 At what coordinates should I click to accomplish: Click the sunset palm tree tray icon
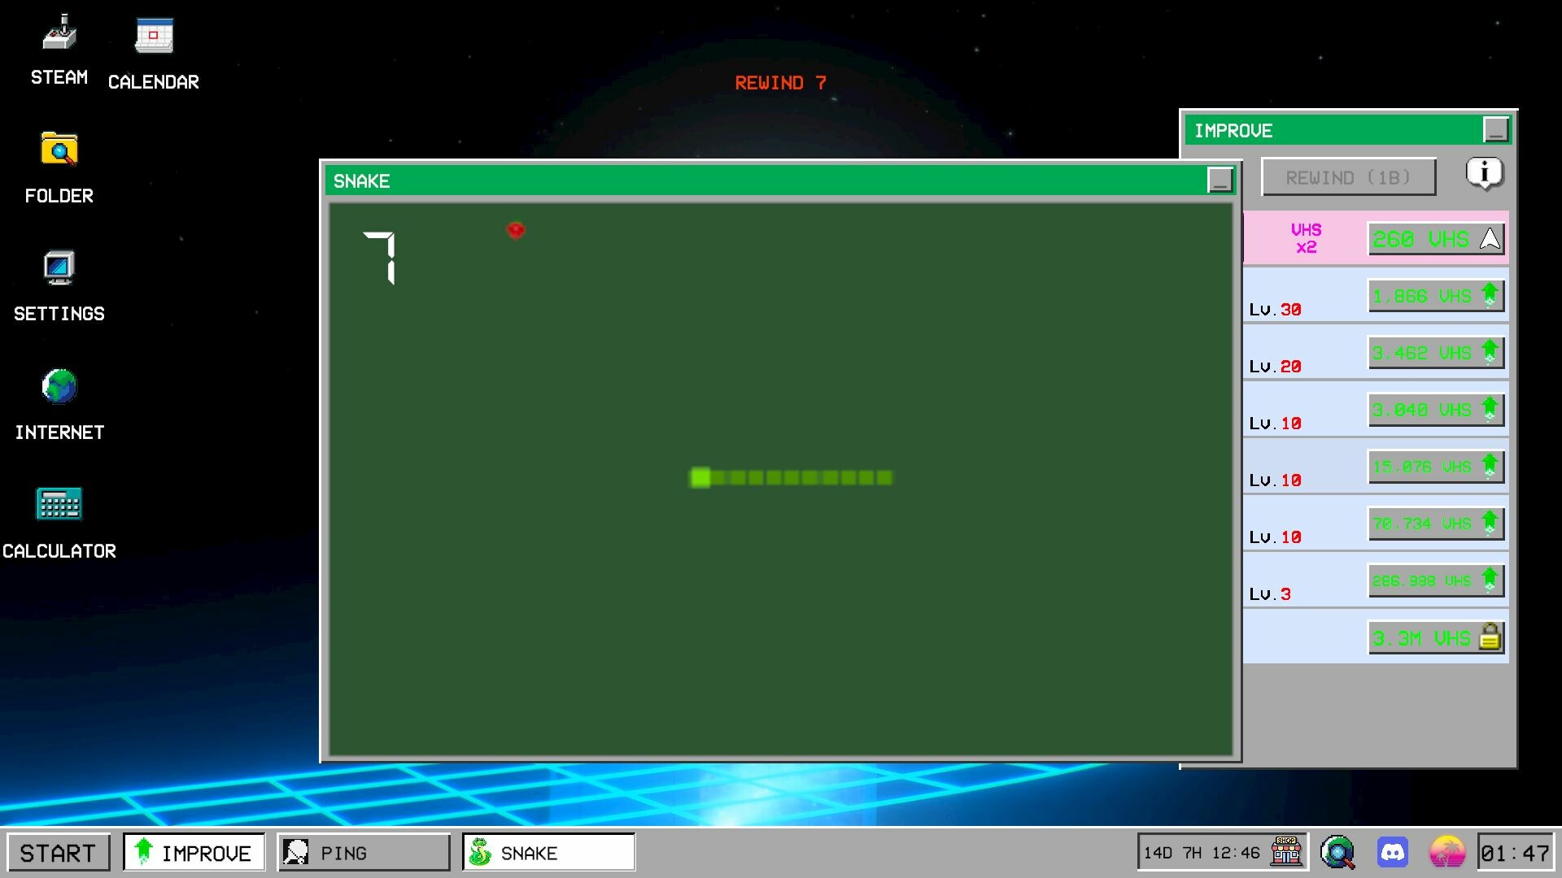tap(1449, 852)
